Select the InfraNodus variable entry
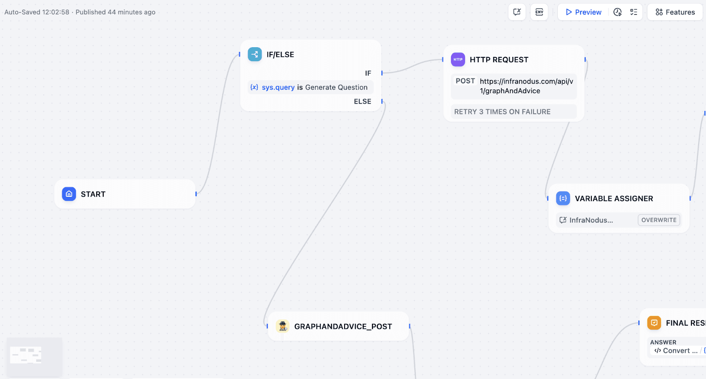Image resolution: width=706 pixels, height=379 pixels. coord(590,220)
